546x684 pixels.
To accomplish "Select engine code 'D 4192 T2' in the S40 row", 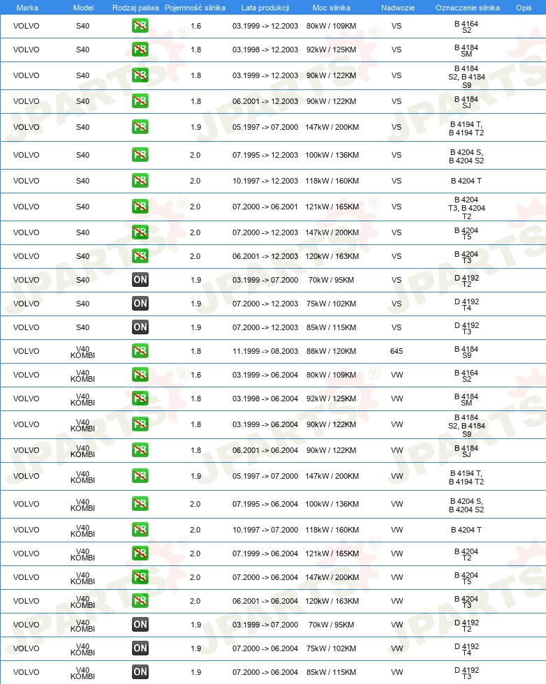I will (466, 281).
